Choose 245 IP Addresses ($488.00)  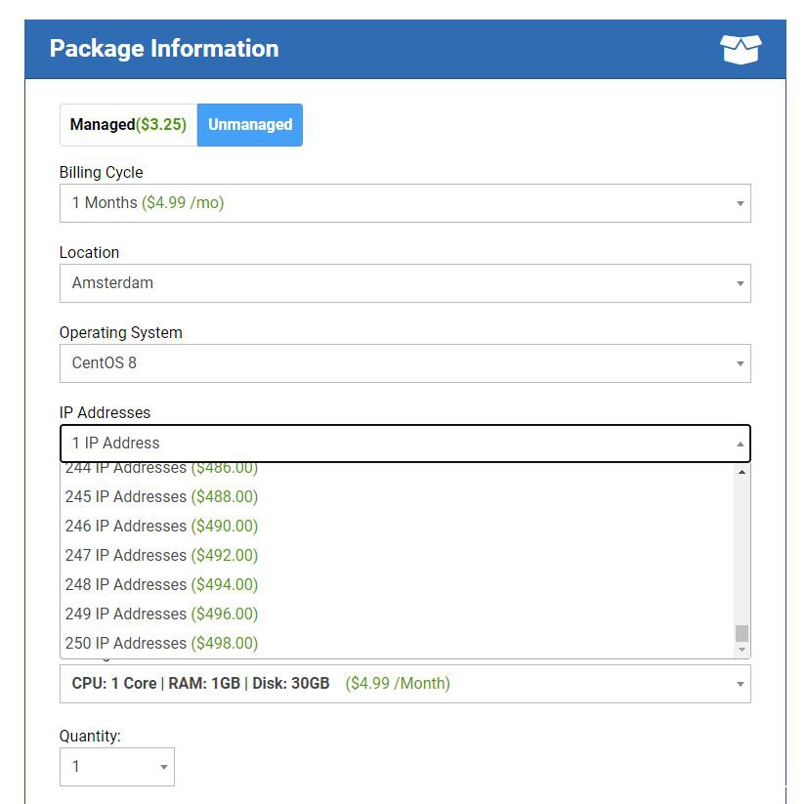161,496
